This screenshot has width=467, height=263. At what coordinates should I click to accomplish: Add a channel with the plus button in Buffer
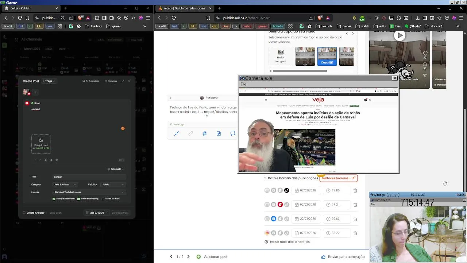[35, 92]
